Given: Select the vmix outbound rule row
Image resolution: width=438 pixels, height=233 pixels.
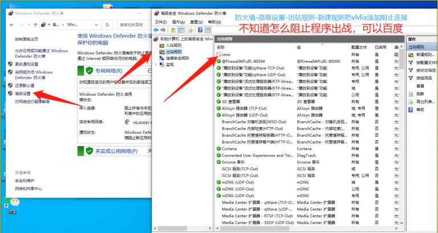Looking at the screenshot, I should click(307, 55).
